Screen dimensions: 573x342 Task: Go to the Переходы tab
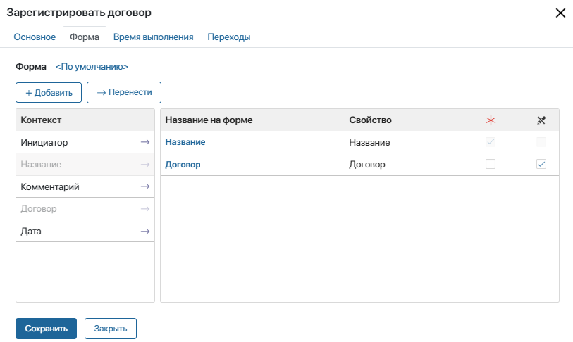229,37
